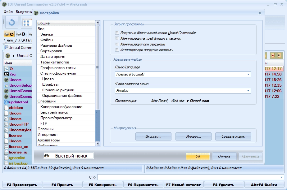This screenshot has height=190, width=287.
Task: Click settings list scrollbar up arrow
Action: pos(98,23)
